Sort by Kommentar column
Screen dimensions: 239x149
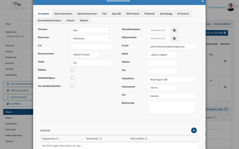tap(94, 138)
